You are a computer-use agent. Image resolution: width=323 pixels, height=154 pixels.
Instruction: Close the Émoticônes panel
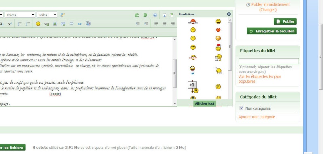pos(229,14)
